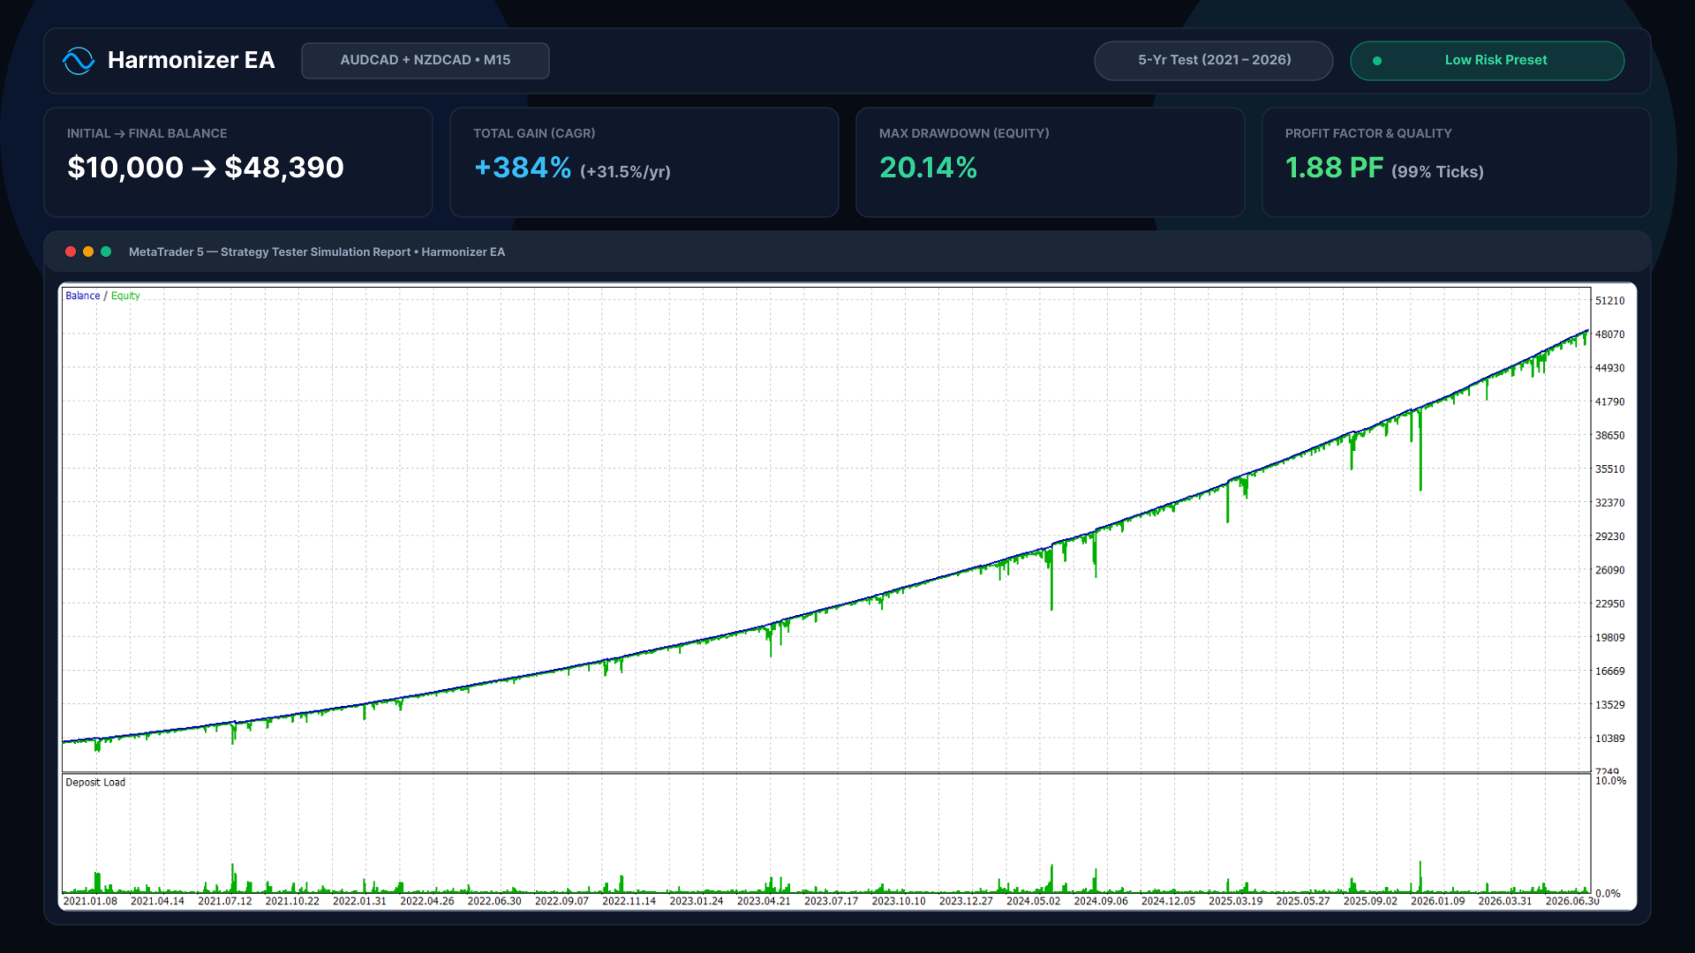This screenshot has width=1695, height=953.
Task: Click the 48070 y-axis value
Action: tap(1609, 334)
